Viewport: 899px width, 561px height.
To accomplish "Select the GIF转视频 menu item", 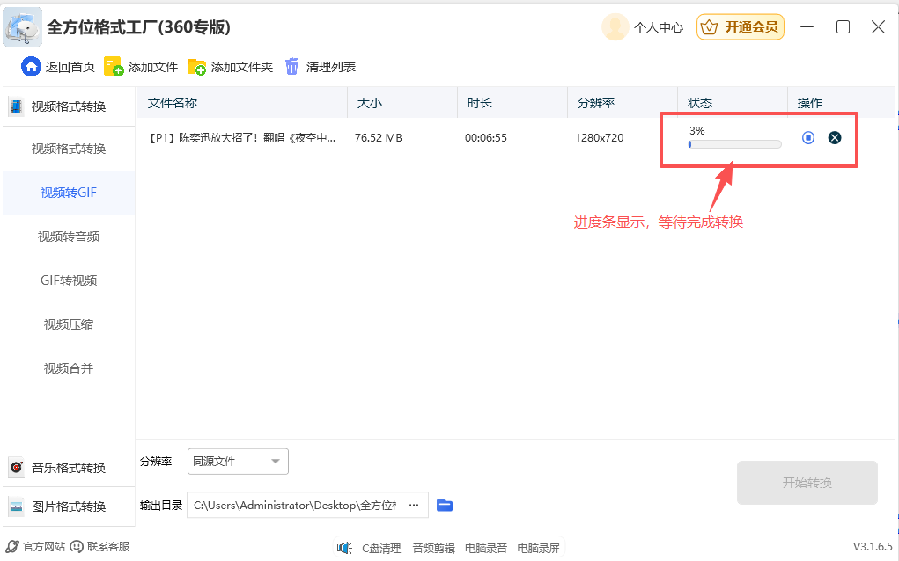I will 68,280.
